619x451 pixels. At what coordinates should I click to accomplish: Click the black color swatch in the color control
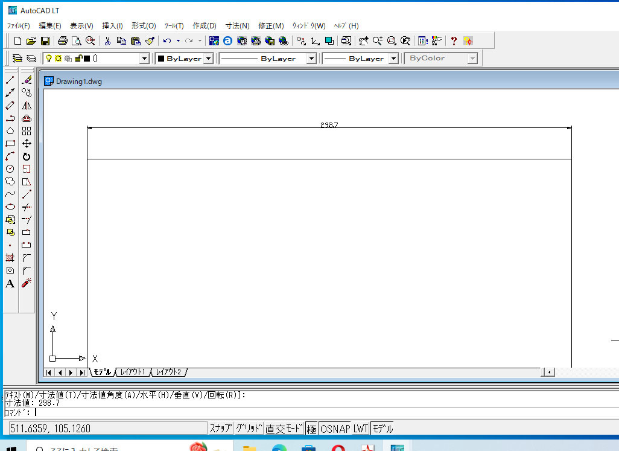[x=161, y=58]
